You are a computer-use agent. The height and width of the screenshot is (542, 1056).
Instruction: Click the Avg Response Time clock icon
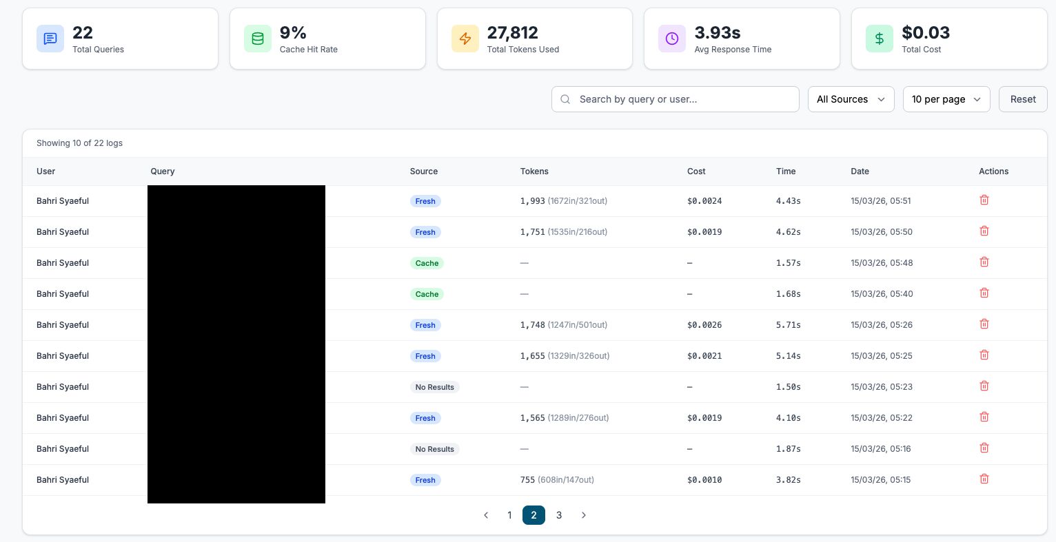click(x=672, y=39)
